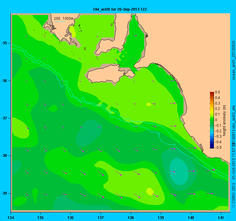Select the '0.3' colorbar tick label
Viewport: 236px width, 221px height.
(x=217, y=103)
